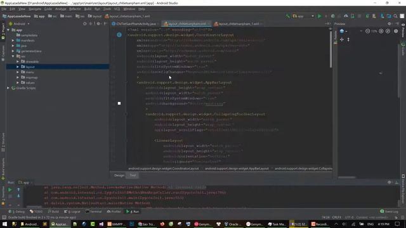Click the white color swatch in editor gutter

pyautogui.click(x=119, y=103)
